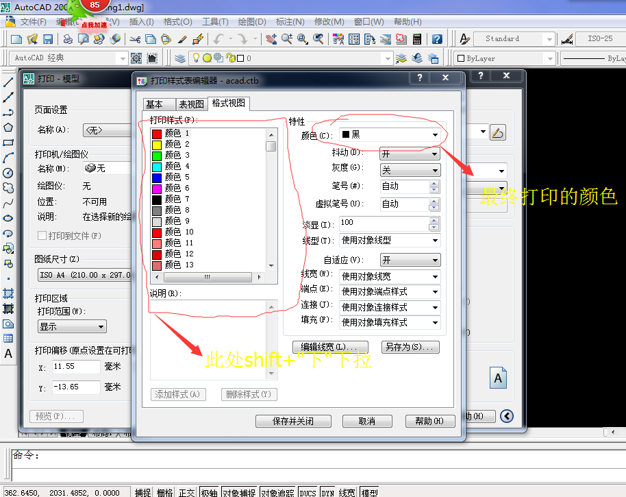Click the Cut scissors icon

135,39
